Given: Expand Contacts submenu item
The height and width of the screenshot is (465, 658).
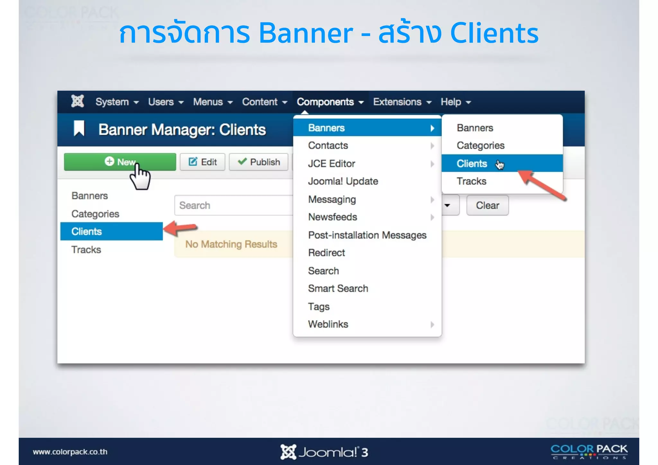Looking at the screenshot, I should (x=367, y=146).
